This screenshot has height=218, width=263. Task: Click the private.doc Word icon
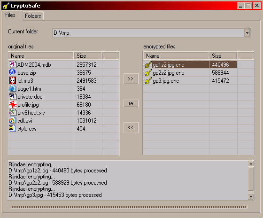[12, 96]
